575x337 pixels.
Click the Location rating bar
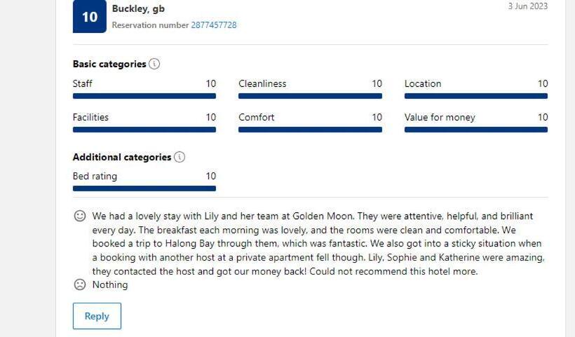[x=476, y=96]
